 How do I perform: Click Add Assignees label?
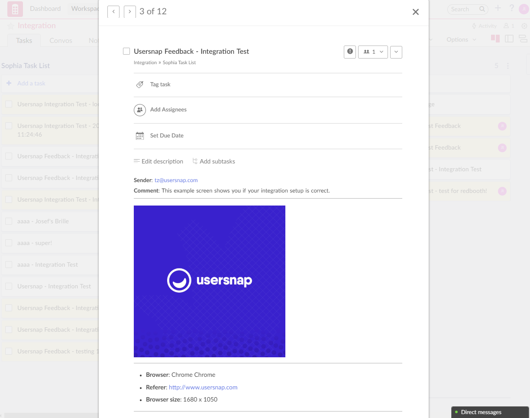(168, 110)
